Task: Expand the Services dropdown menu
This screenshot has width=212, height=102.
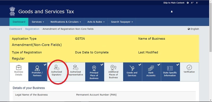Action: click(x=38, y=22)
